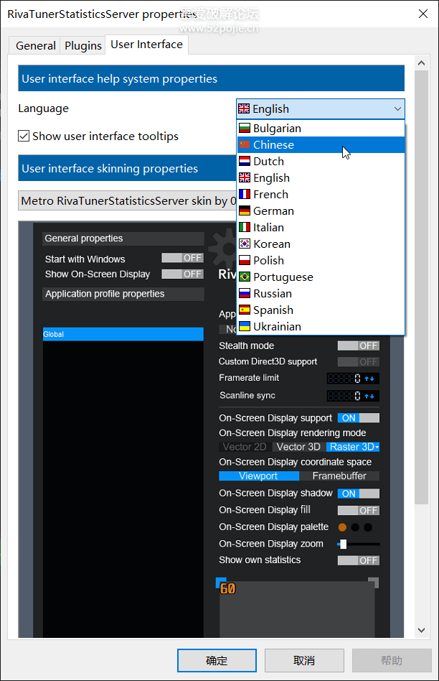Click the Ukrainian flag icon
Screen dimensions: 439x681
click(245, 326)
